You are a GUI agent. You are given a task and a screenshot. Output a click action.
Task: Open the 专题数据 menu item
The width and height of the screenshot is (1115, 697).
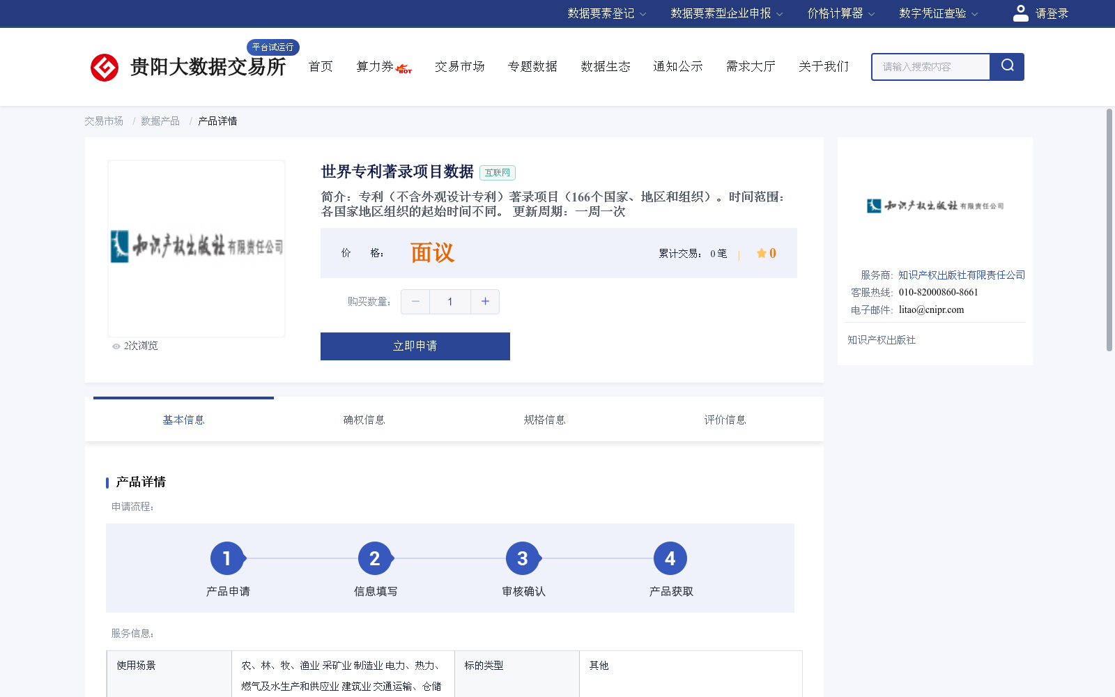[532, 66]
